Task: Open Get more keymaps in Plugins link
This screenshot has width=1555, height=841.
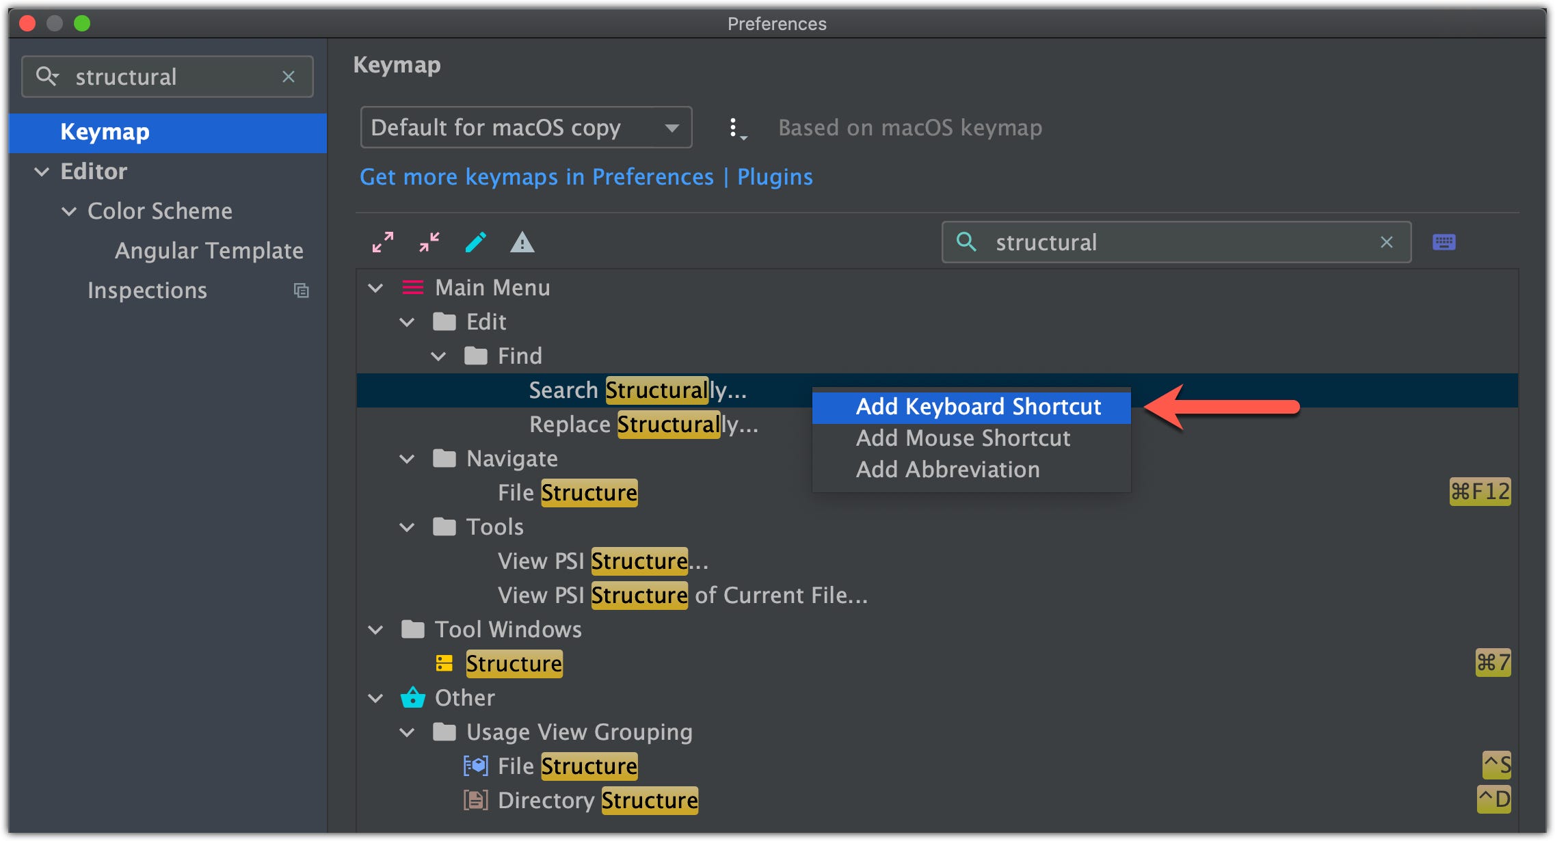Action: (x=586, y=177)
